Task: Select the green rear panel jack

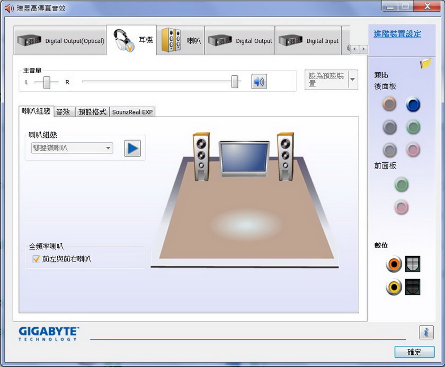Action: coord(413,127)
